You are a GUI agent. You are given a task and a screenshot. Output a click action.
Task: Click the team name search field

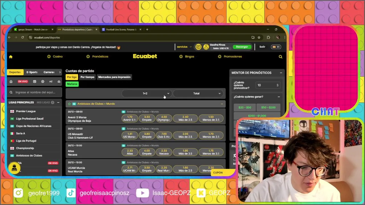point(35,92)
